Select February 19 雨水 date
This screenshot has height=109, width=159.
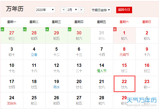click(57, 84)
